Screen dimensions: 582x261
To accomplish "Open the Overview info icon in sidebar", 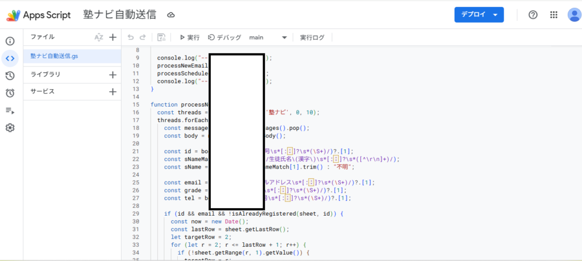I will (x=10, y=41).
